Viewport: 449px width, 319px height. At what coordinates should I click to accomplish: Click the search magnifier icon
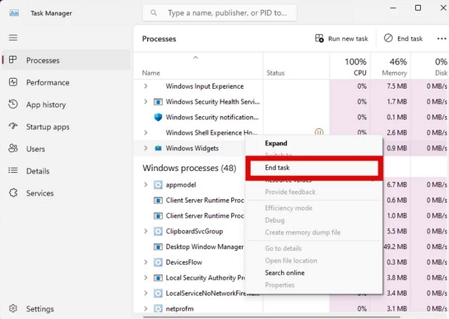(x=154, y=13)
